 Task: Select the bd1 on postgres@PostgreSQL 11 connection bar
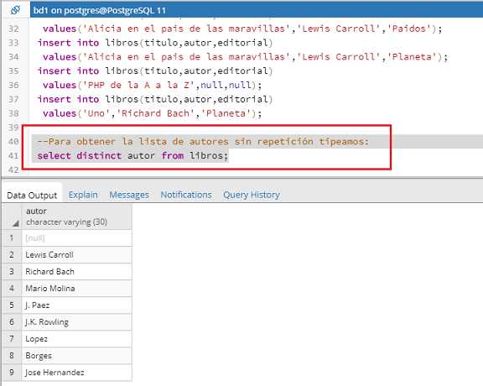[257, 10]
